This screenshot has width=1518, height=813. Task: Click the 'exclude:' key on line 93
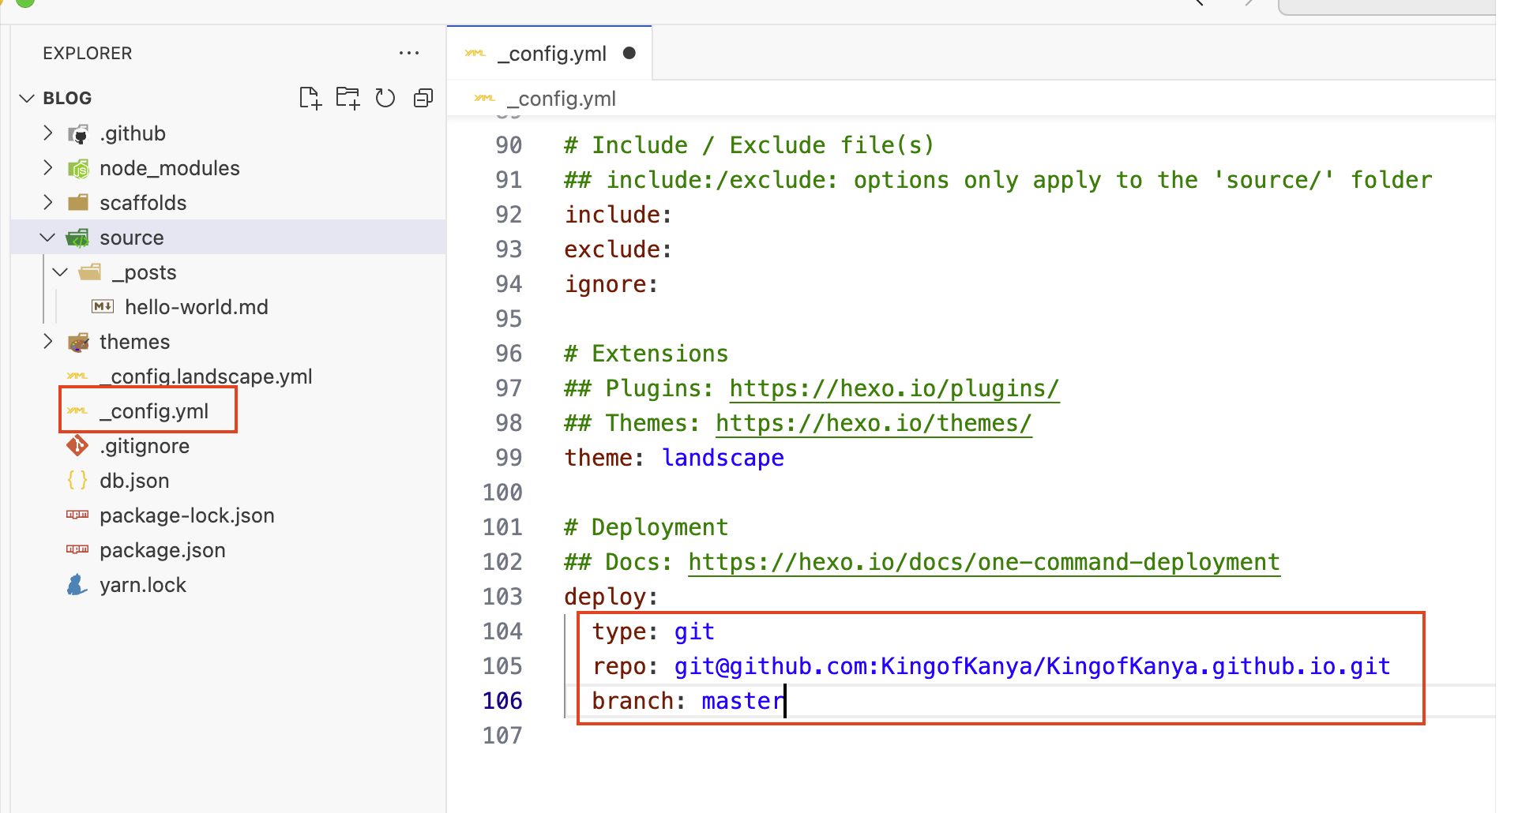[x=618, y=249]
